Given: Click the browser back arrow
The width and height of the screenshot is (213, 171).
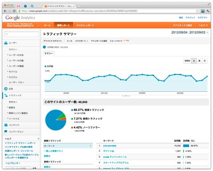Looking at the screenshot, I should (5, 11).
